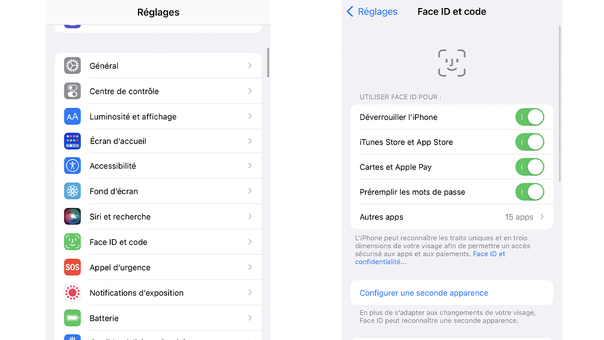Viewport: 604px width, 340px height.
Task: Open the Face ID et confidentialité link
Action: [x=430, y=258]
